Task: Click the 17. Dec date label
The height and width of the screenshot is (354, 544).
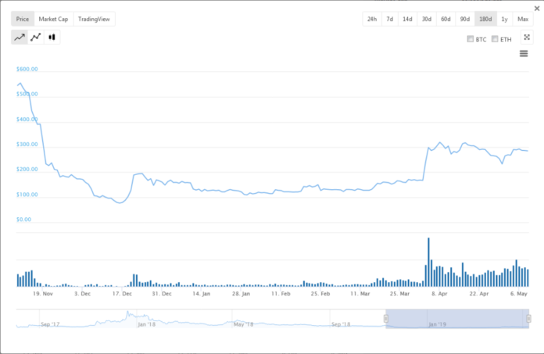Action: coord(122,294)
